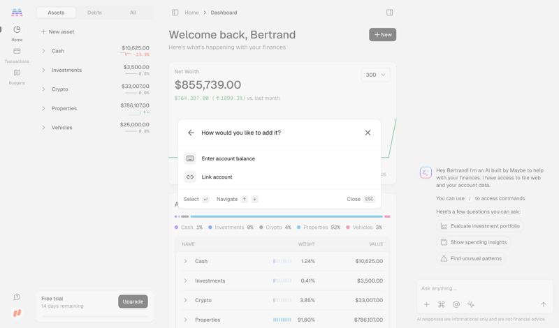Click the down arrow navigate key

[x=254, y=199]
